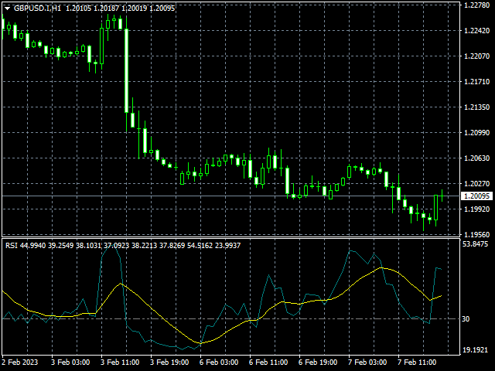Click the RSI scale value 53.8475

[x=475, y=244]
